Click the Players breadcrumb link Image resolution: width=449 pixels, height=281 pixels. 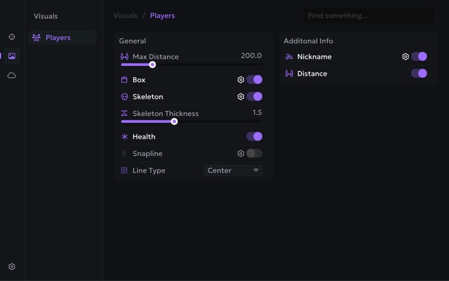(x=162, y=16)
